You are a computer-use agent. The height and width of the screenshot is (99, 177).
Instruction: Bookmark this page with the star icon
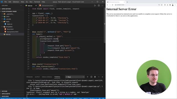[162, 5]
